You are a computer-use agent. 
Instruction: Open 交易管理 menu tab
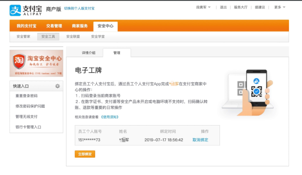(x=54, y=26)
